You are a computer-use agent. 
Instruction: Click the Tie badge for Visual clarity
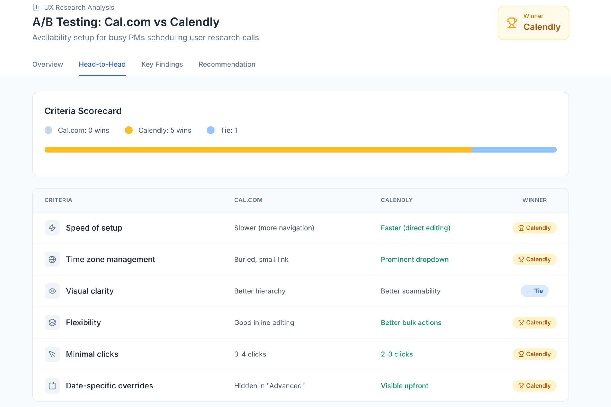534,291
